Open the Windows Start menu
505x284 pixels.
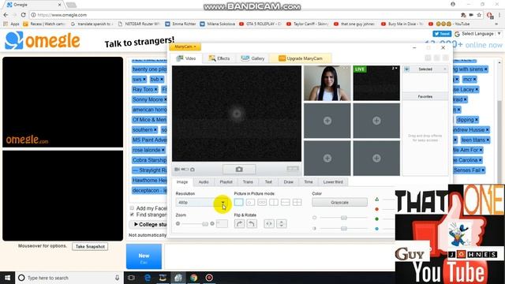7,278
